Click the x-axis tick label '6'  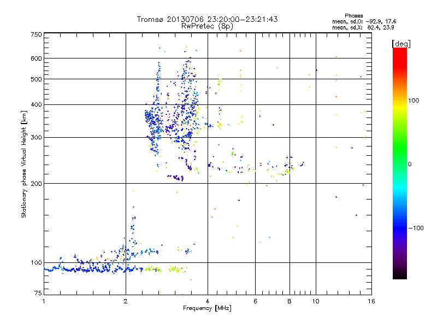tap(255, 301)
